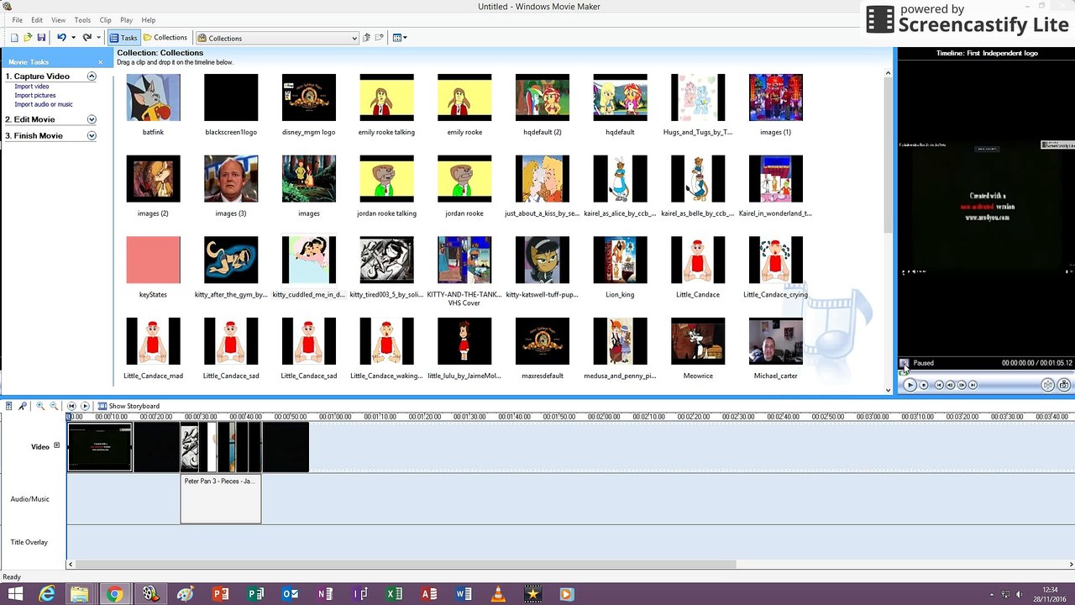Rewind the timeline to the start
1075x605 pixels.
pyautogui.click(x=71, y=406)
